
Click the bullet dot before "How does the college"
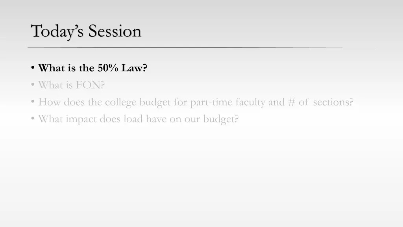click(x=33, y=102)
